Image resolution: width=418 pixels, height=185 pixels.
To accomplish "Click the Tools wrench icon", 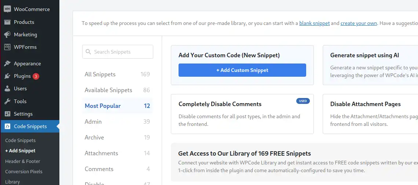I will click(x=7, y=101).
